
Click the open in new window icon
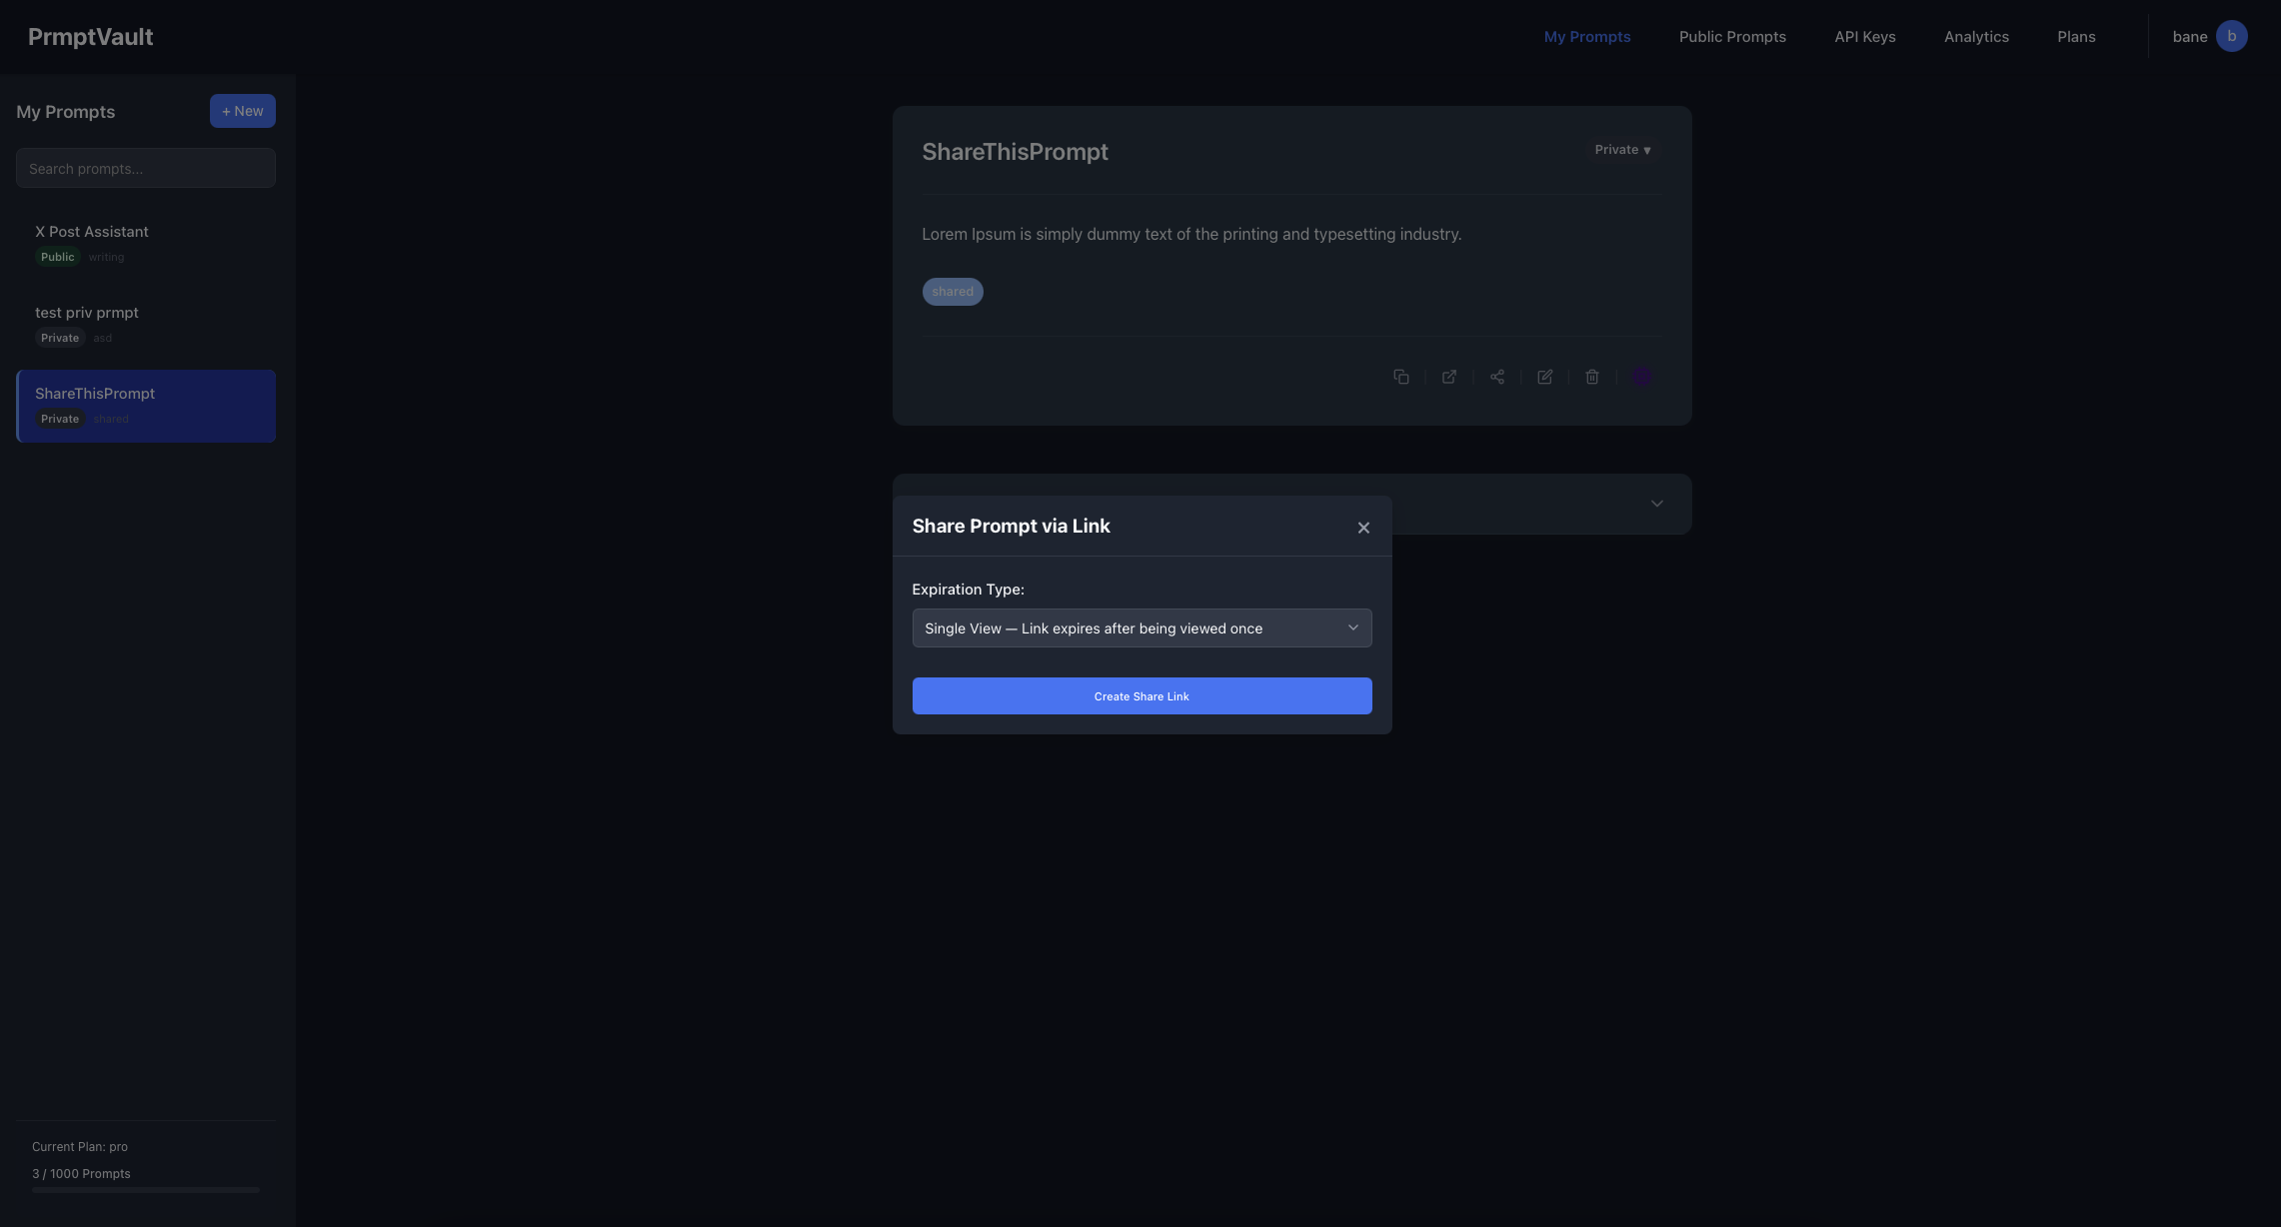(1448, 377)
